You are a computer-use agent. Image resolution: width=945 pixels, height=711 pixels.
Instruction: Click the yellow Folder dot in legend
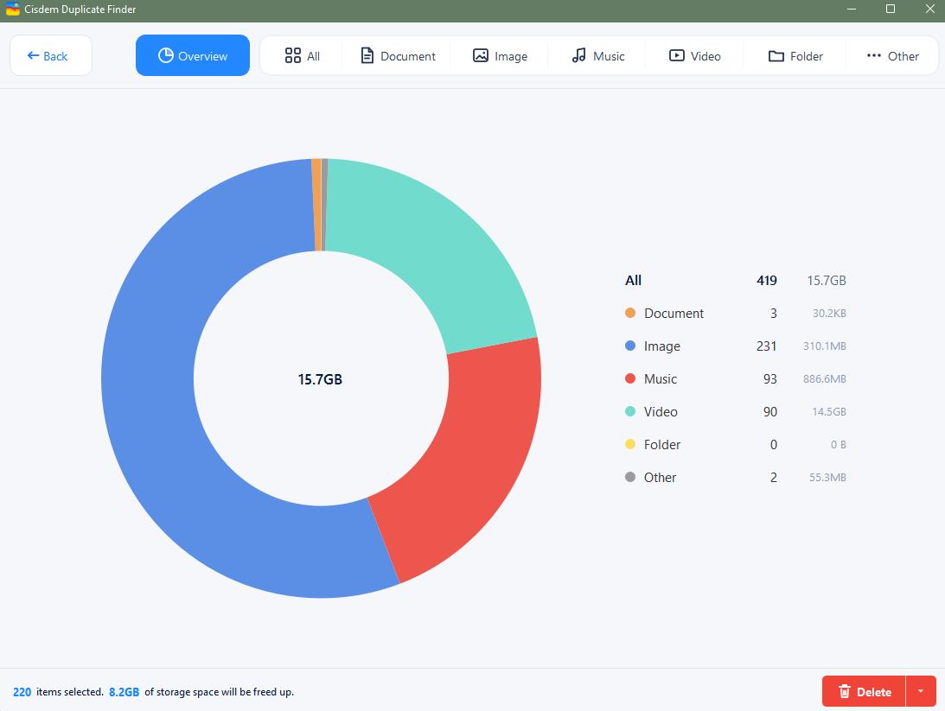point(630,444)
